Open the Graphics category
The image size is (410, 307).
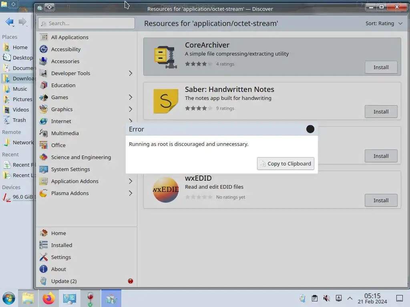pyautogui.click(x=86, y=110)
